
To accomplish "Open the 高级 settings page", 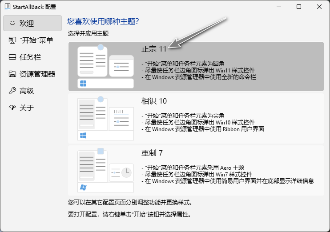I will tap(32, 91).
